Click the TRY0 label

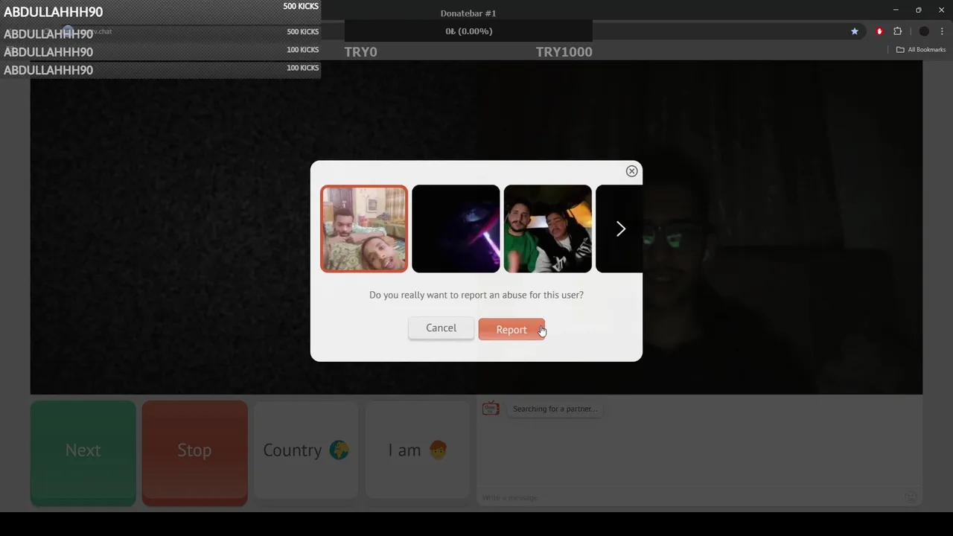click(360, 51)
